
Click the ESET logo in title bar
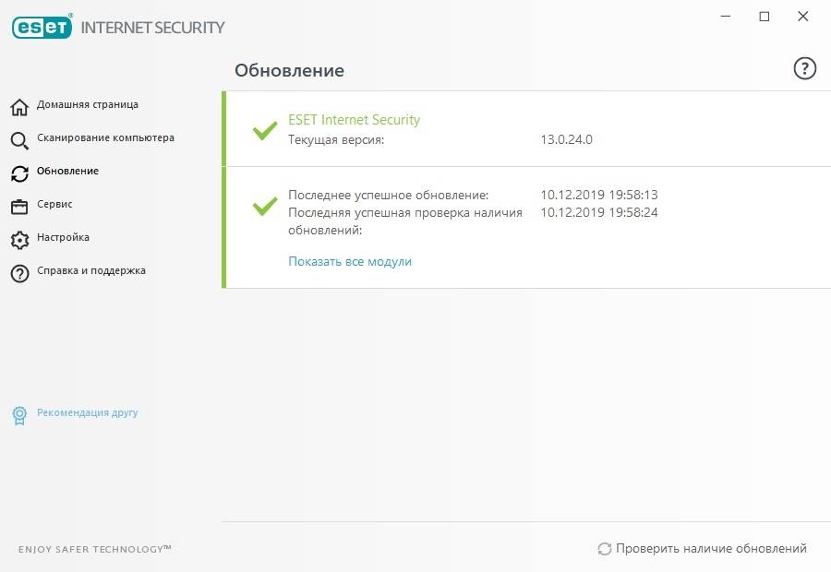pos(42,27)
